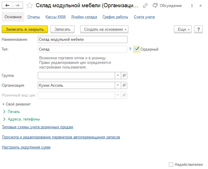Click the Записать button

tap(62, 29)
